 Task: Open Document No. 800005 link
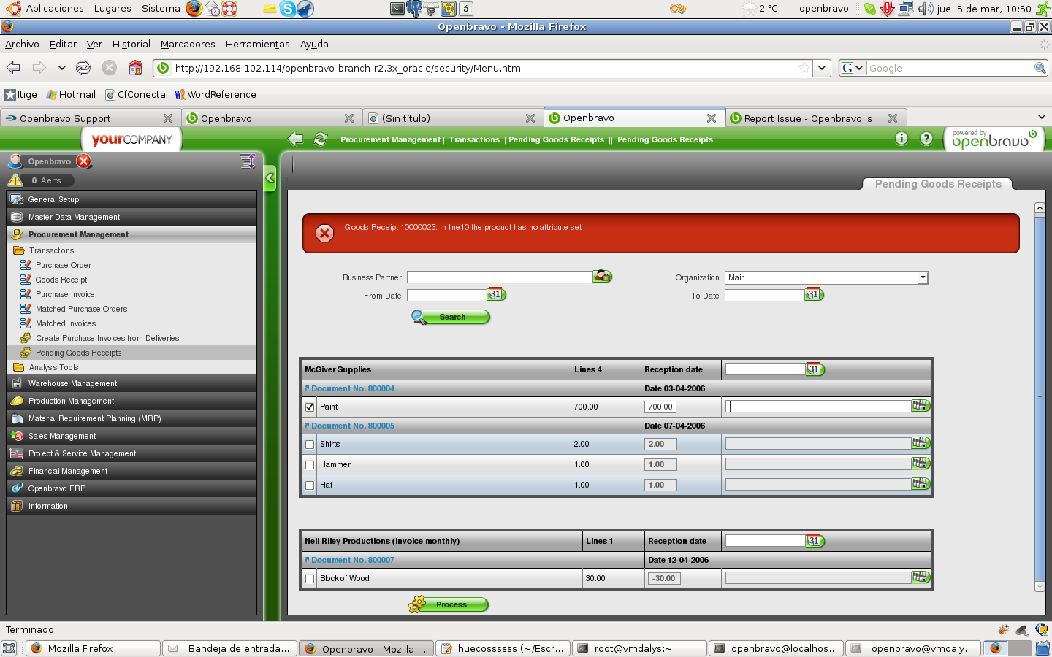click(x=352, y=426)
